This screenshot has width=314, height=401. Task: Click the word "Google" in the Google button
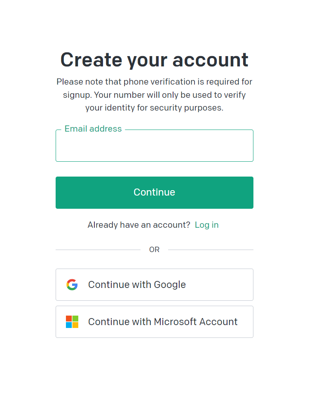click(x=170, y=285)
